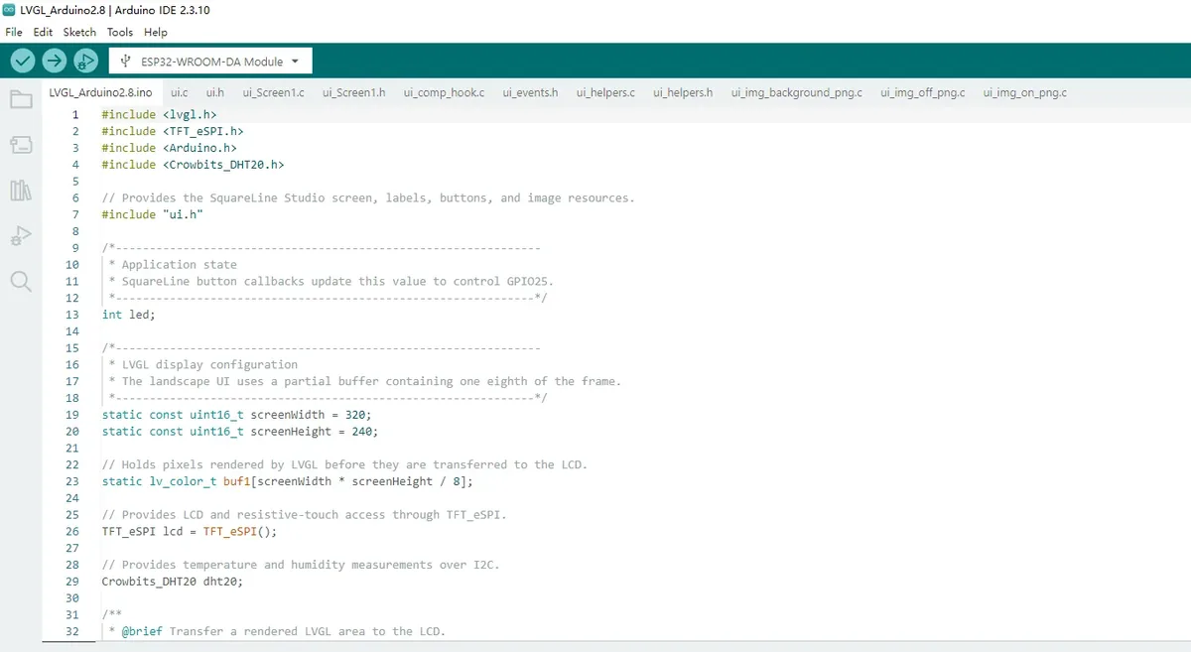Click line number 13 in the gutter
This screenshot has height=652, width=1191.
tap(72, 315)
